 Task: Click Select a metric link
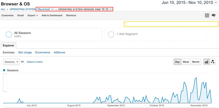[x=35, y=62]
